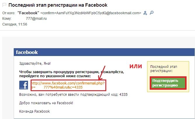Click recipient address 777@mail.ru
195x119 pixels.
(x=36, y=19)
